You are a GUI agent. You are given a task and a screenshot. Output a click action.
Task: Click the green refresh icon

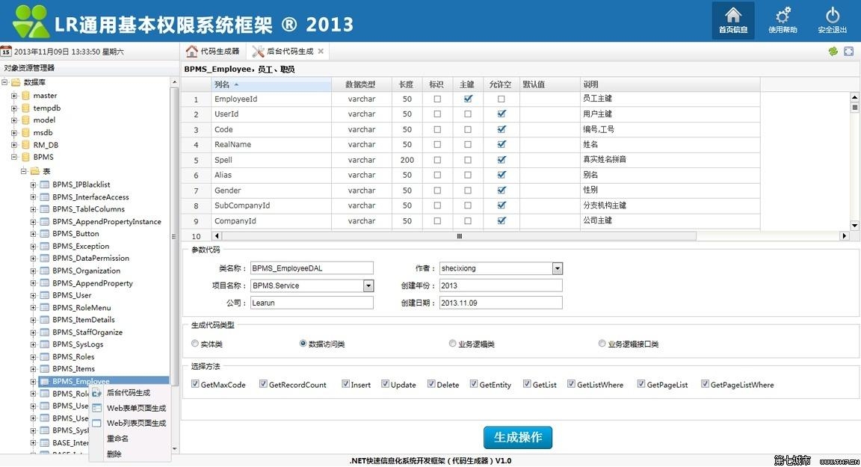click(833, 52)
